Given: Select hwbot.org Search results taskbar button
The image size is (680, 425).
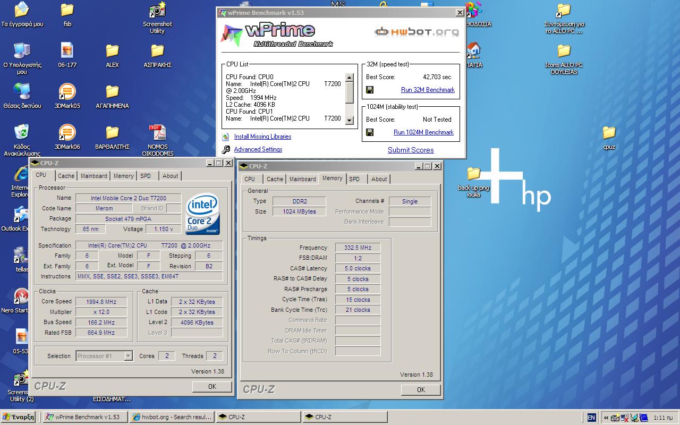Looking at the screenshot, I should [x=172, y=417].
